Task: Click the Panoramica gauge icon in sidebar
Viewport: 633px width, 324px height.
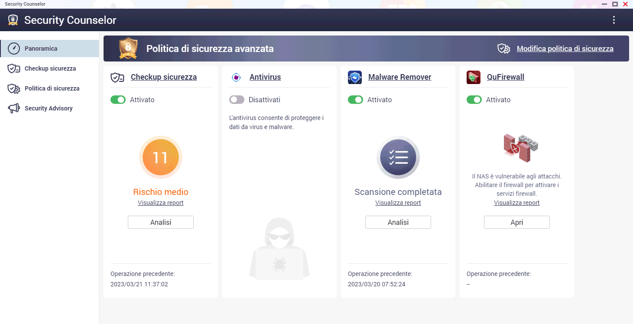Action: [x=14, y=49]
